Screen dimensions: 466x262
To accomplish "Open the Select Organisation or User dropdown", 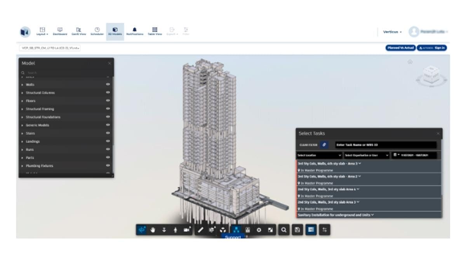I will point(367,155).
